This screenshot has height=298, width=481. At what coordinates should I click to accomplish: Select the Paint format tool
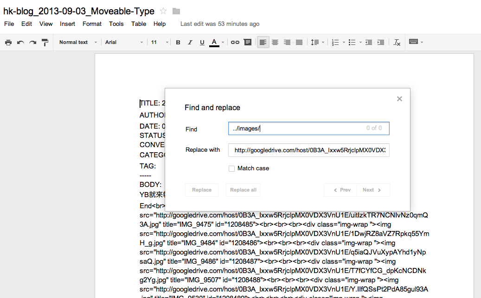(x=45, y=42)
